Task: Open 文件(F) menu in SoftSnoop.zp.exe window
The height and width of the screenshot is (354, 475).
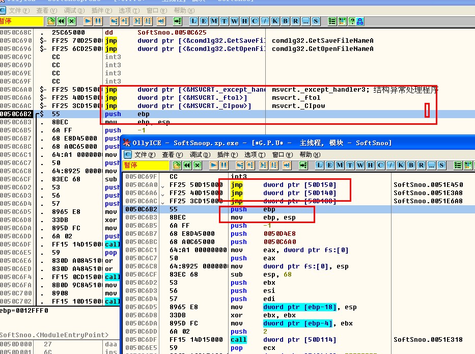Action: pyautogui.click(x=145, y=154)
